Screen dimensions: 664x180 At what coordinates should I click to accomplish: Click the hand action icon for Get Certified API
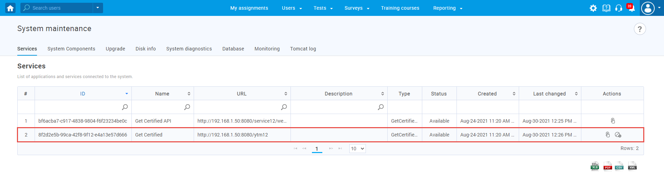pos(613,121)
